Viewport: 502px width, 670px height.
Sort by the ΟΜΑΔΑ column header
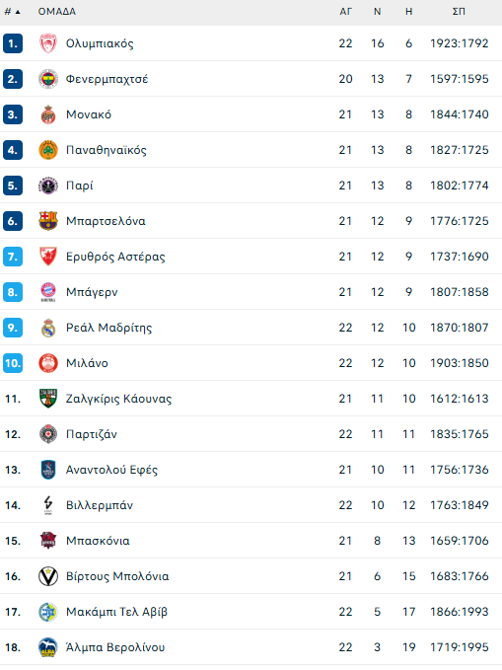(x=57, y=12)
